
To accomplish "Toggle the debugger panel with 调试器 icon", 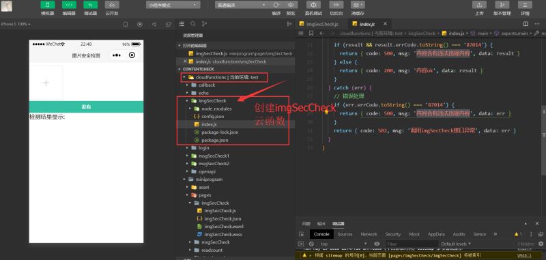I will click(91, 5).
